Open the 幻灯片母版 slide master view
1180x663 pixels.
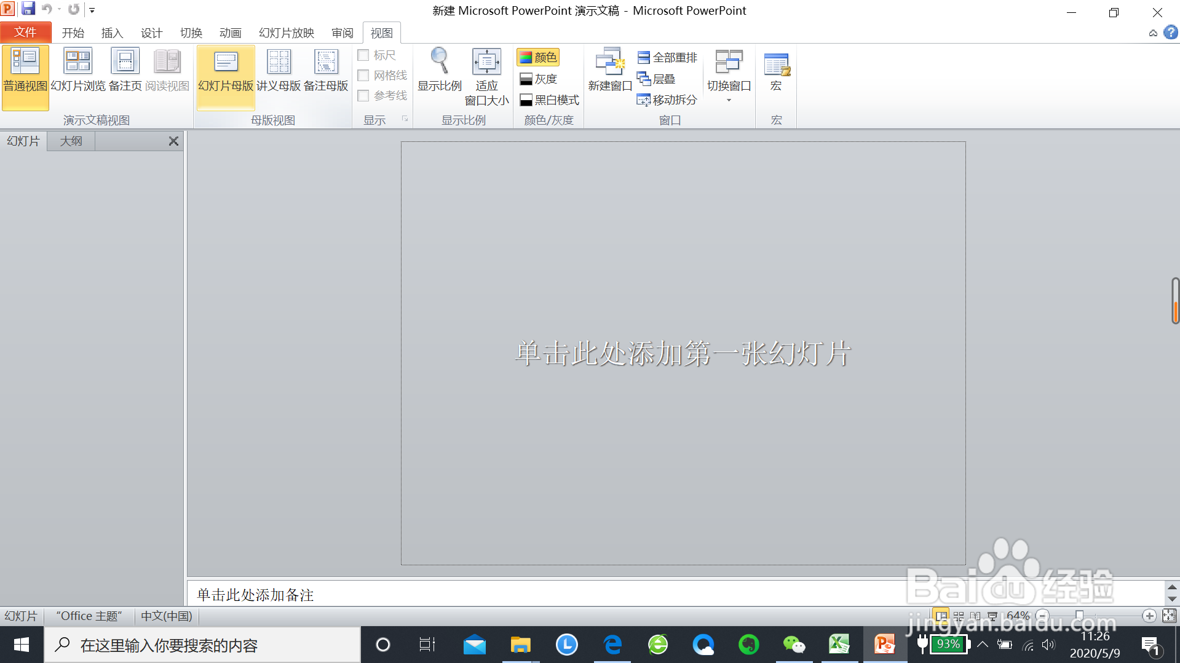(x=226, y=77)
